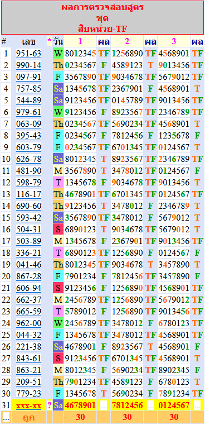Click column header 1 in pink
The image size is (205, 425).
80,41
